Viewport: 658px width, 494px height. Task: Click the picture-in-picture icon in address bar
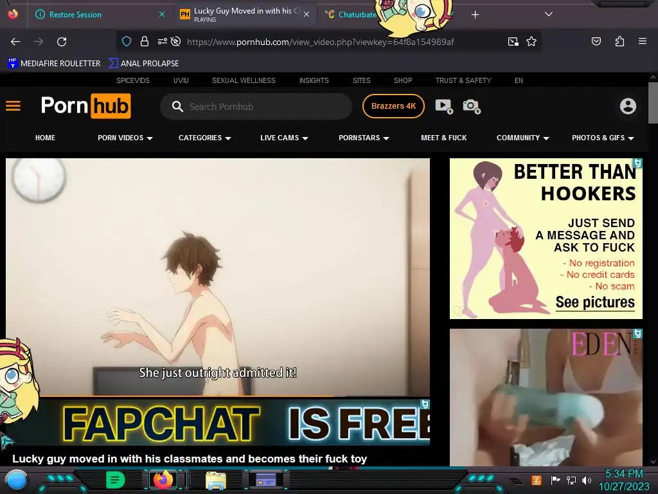tap(513, 41)
